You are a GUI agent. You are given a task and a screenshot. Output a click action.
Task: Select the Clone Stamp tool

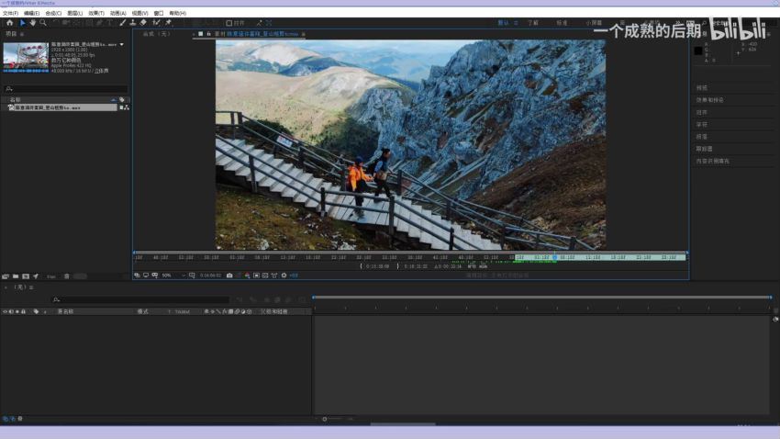click(x=133, y=23)
